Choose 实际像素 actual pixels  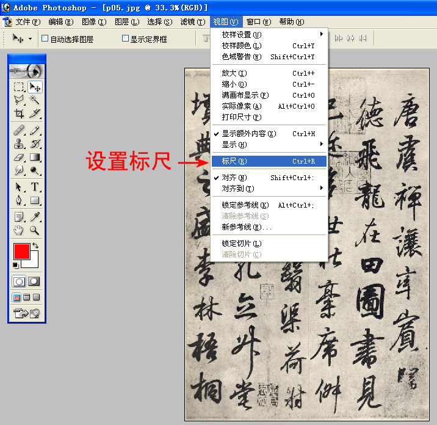pos(269,106)
